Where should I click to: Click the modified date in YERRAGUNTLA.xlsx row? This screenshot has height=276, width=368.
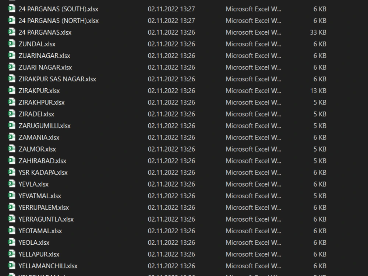171,219
